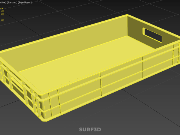
Task: Open the [Edged Faces] viewport display menu
Action: click(x=25, y=2)
